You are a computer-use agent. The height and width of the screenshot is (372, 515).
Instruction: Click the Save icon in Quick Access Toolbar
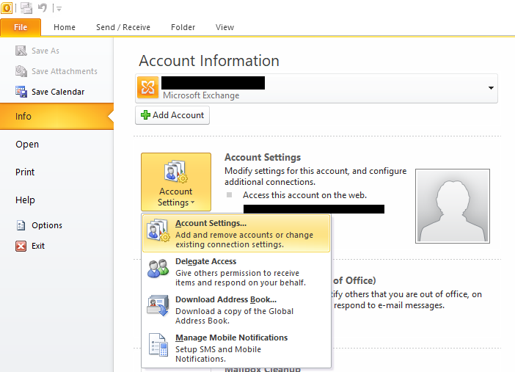click(x=26, y=8)
